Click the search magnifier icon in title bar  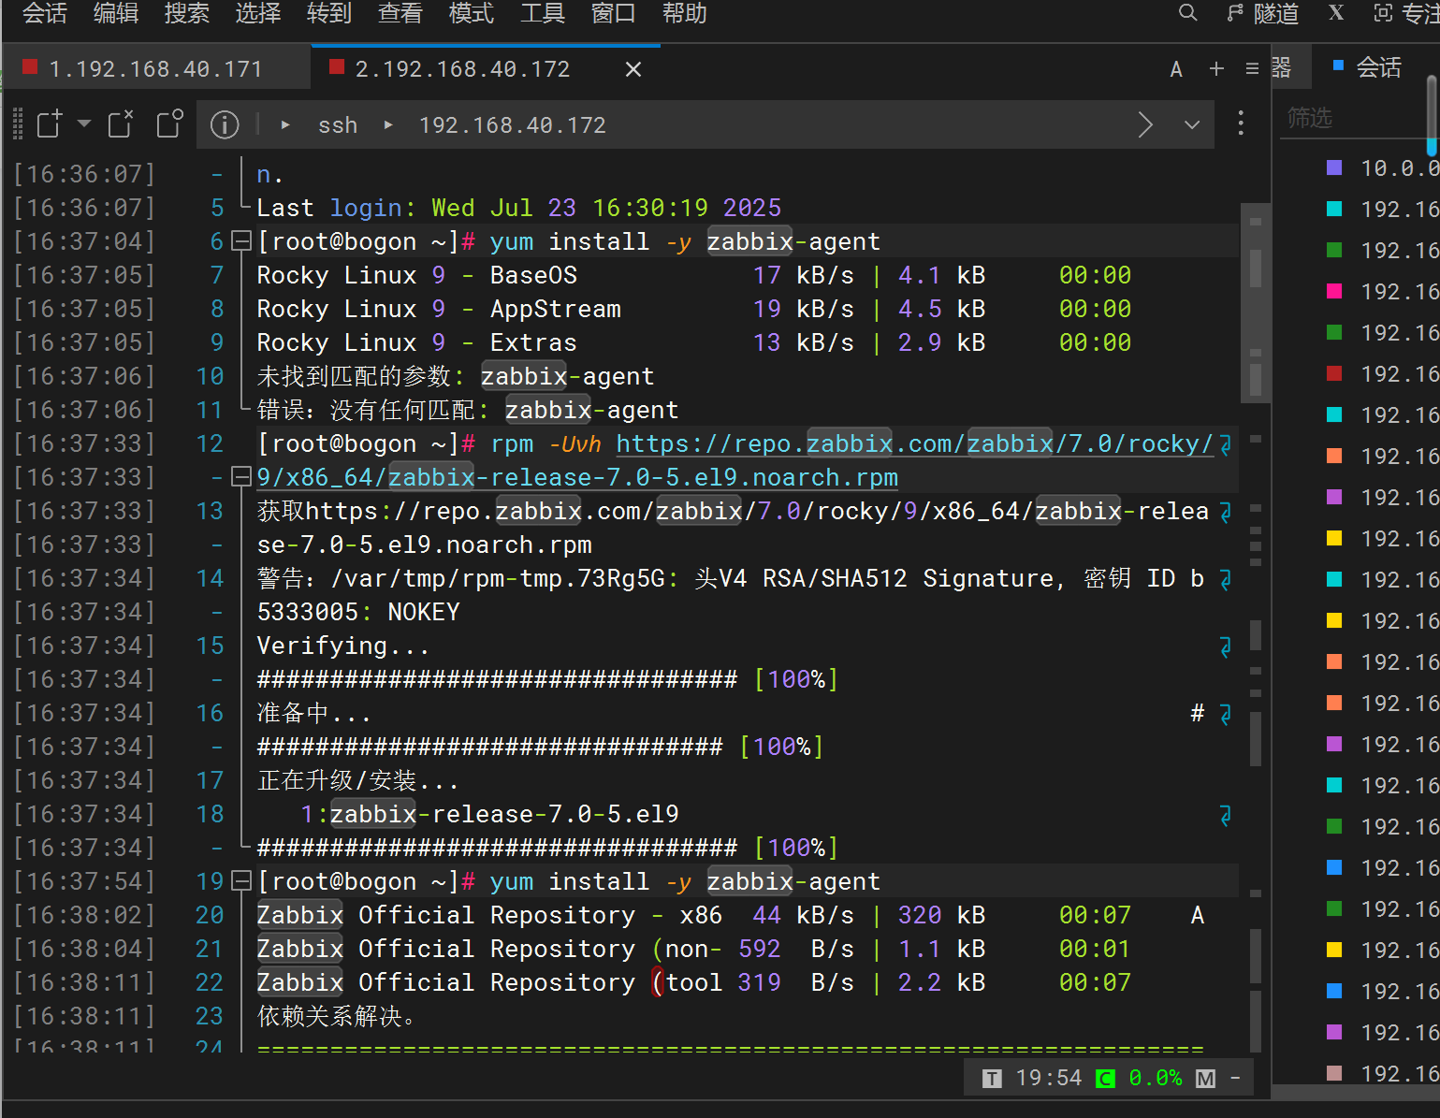[x=1186, y=13]
